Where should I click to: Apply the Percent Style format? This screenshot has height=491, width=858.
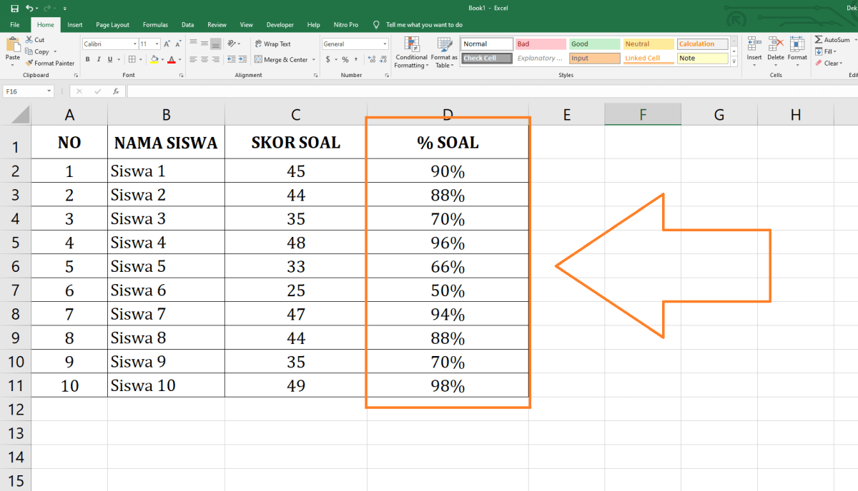click(x=345, y=60)
